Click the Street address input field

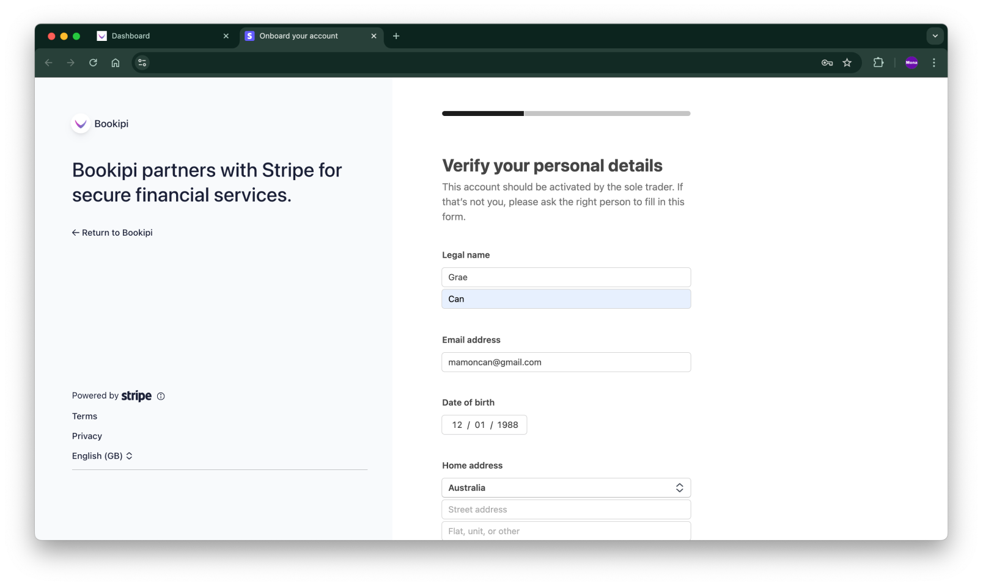pos(565,509)
